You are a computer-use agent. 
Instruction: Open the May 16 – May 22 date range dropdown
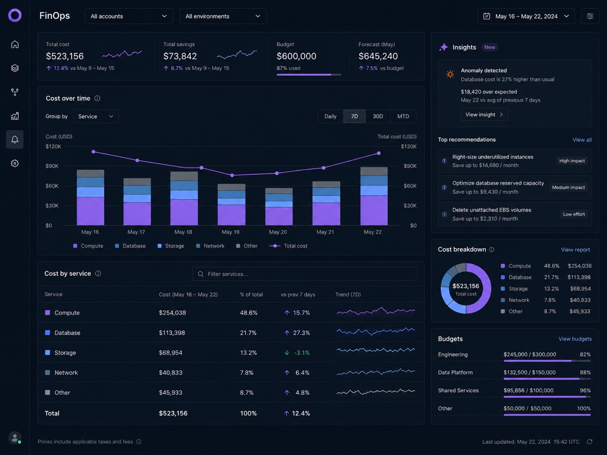coord(526,16)
